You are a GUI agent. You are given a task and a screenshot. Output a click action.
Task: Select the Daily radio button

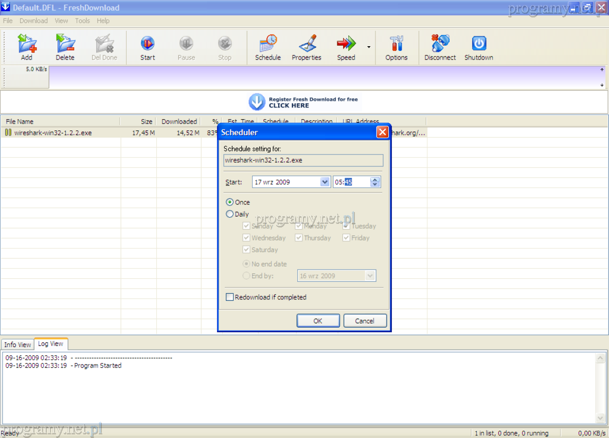(230, 214)
